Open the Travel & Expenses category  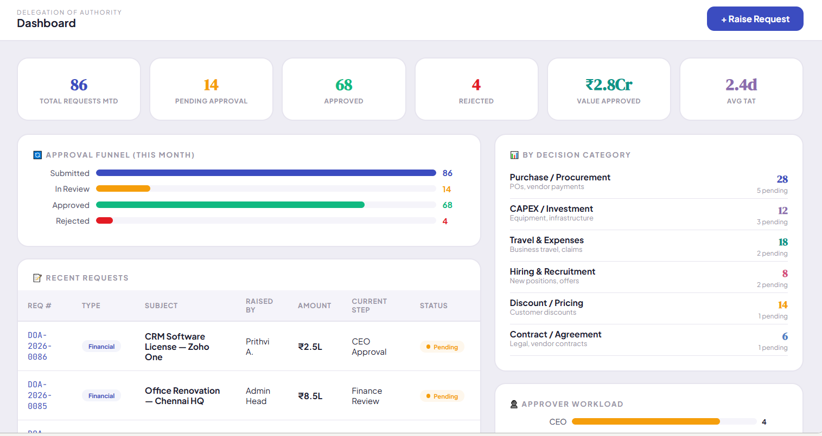pos(648,246)
